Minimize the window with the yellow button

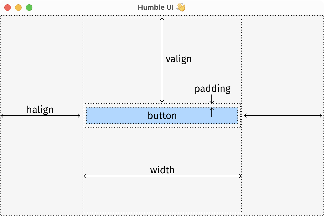tap(18, 8)
